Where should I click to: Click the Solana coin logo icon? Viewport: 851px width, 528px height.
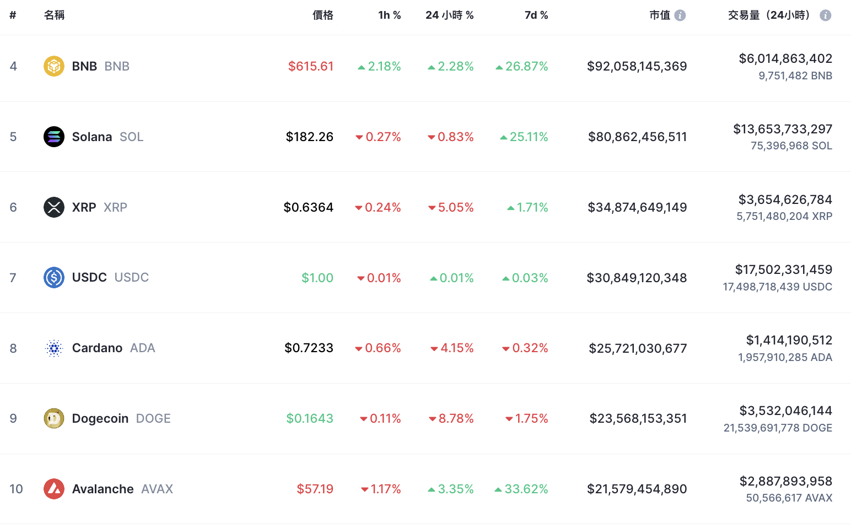coord(54,137)
